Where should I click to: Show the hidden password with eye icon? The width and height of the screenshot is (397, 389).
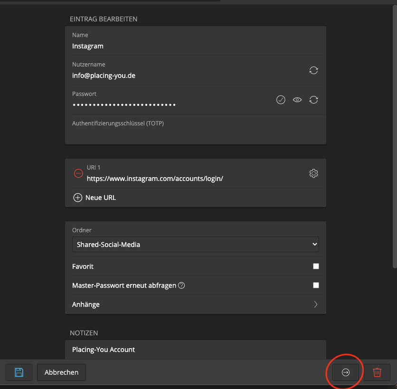coord(297,100)
